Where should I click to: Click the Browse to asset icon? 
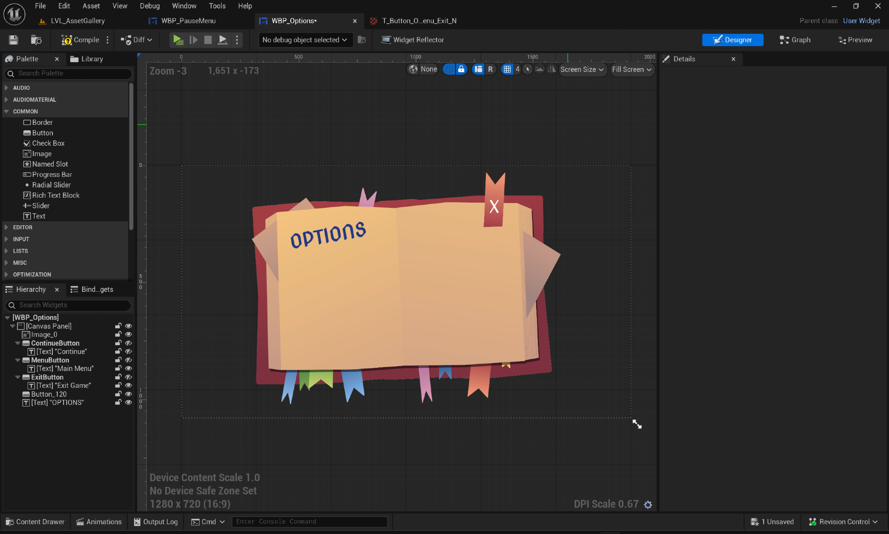36,40
